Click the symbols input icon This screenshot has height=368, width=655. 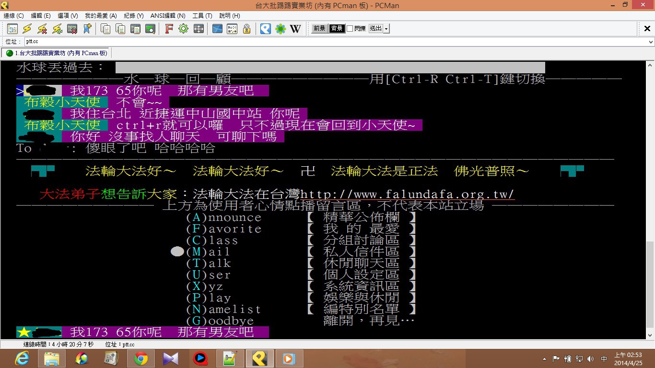[x=232, y=29]
